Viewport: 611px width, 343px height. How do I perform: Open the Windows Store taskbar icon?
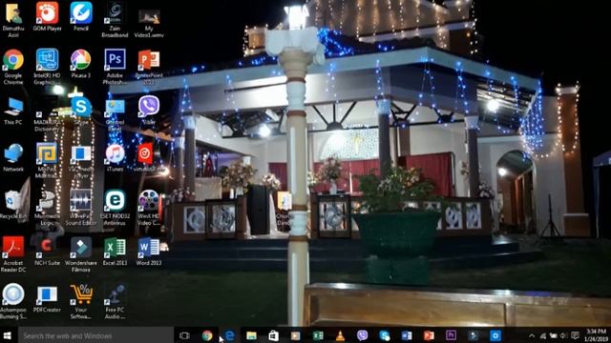tap(274, 335)
